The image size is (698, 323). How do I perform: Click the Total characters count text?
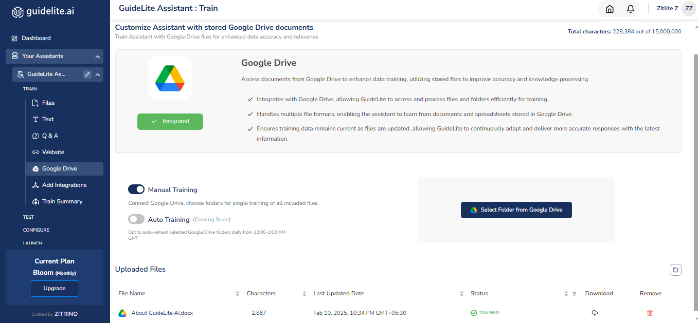pos(624,31)
